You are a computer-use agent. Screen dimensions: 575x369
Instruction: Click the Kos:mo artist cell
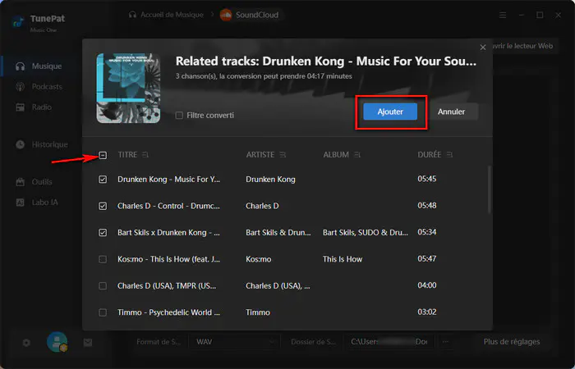(259, 259)
